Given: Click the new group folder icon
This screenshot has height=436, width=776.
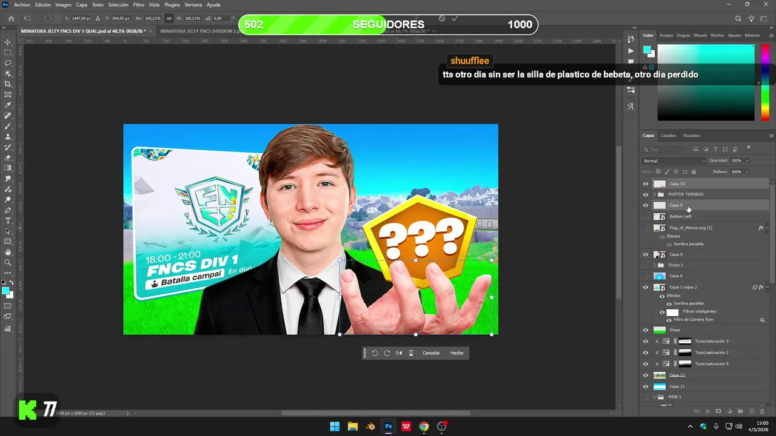Looking at the screenshot, I should [x=740, y=411].
